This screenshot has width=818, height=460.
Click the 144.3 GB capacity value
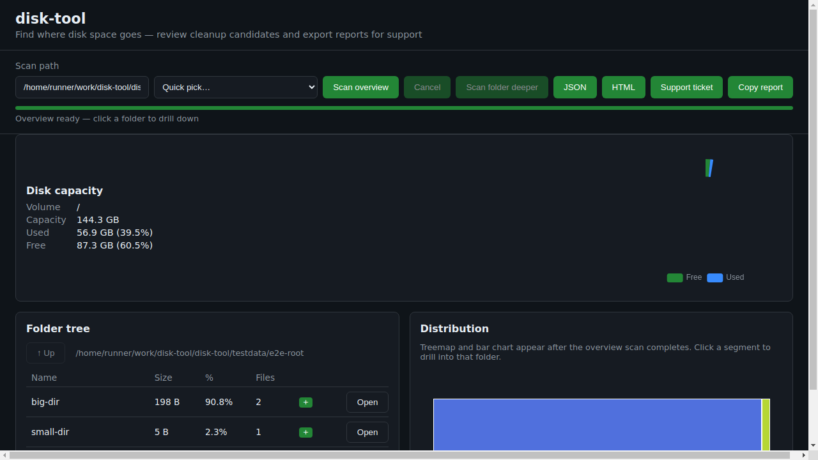[x=98, y=220]
